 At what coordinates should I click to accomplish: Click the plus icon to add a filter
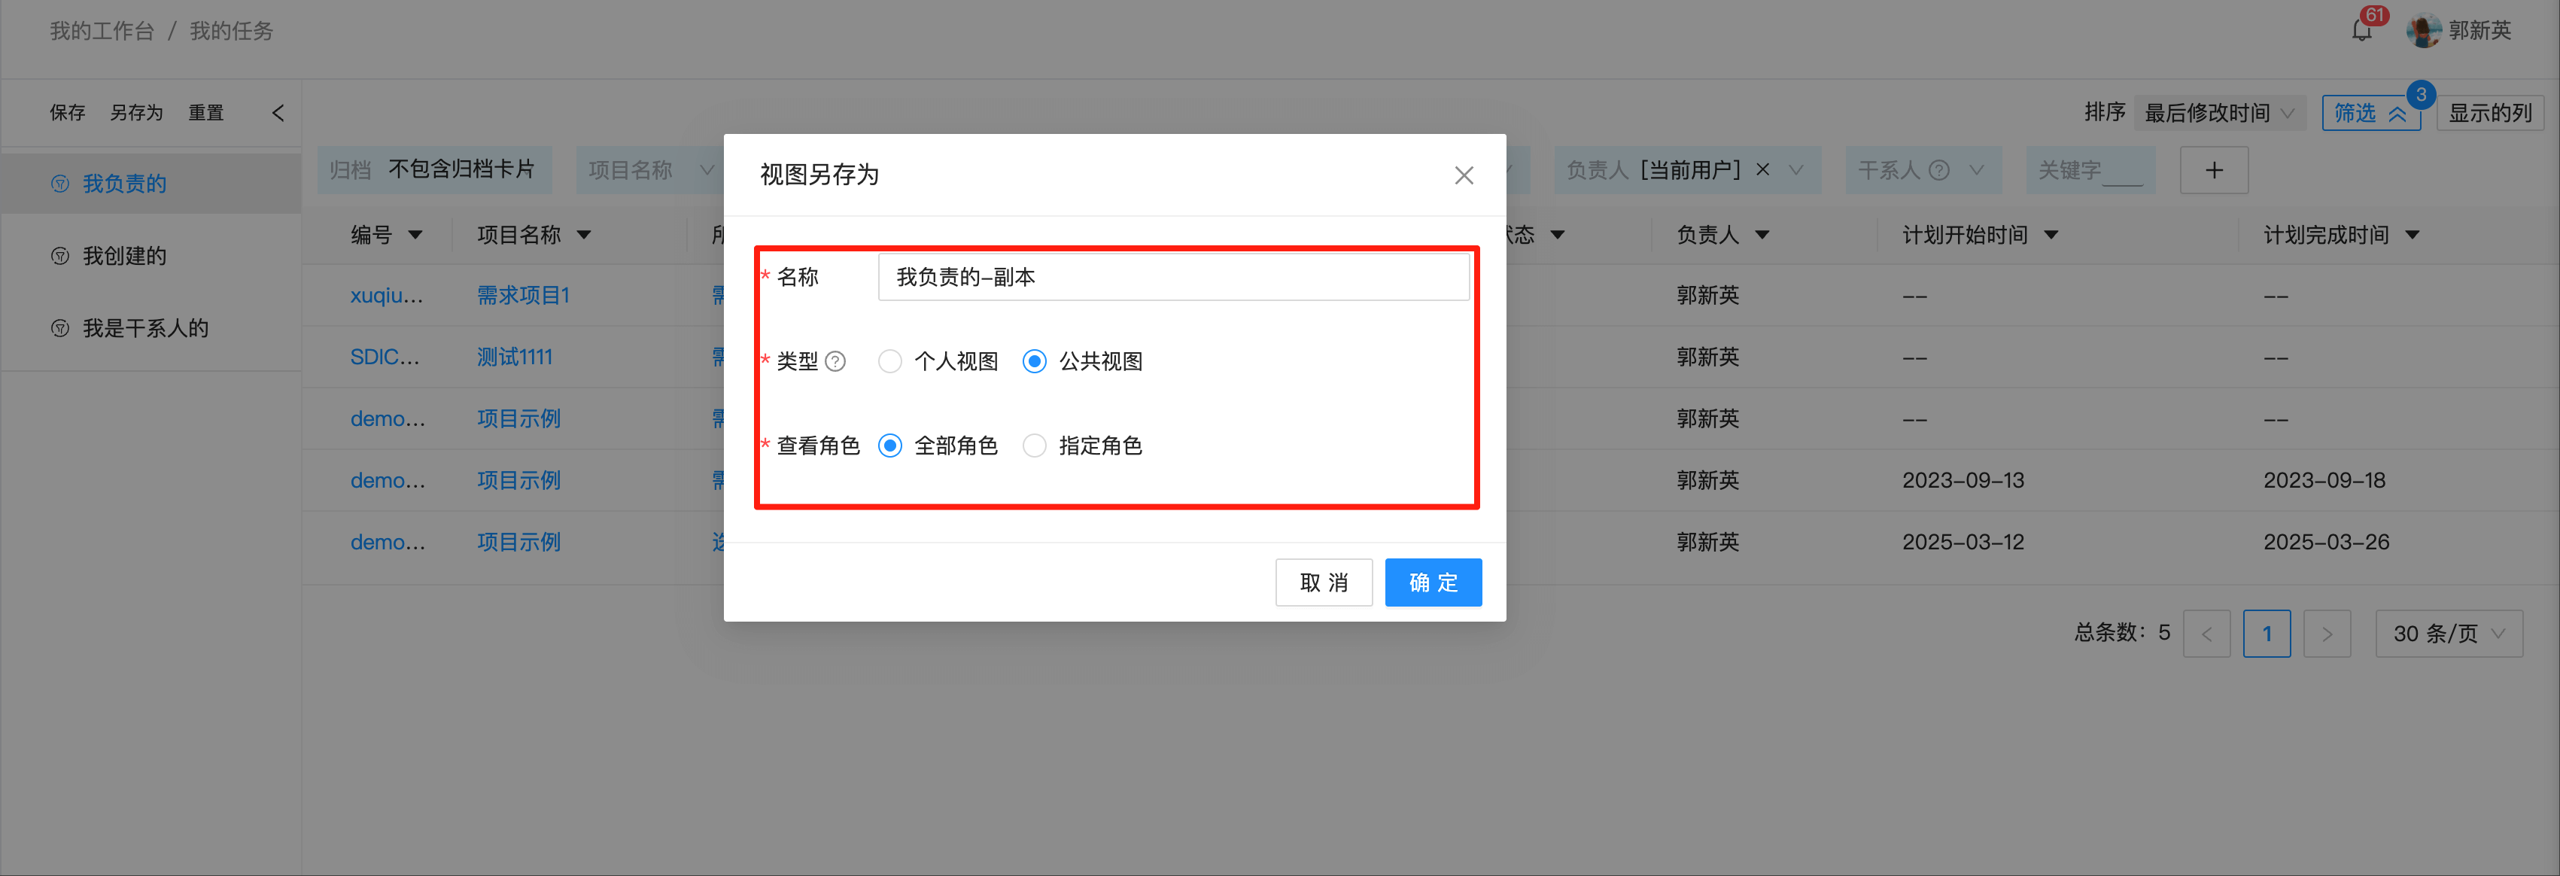click(x=2214, y=170)
